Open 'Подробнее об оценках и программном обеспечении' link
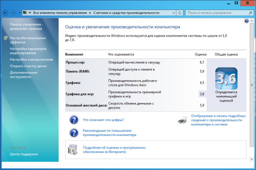 click(114, 150)
